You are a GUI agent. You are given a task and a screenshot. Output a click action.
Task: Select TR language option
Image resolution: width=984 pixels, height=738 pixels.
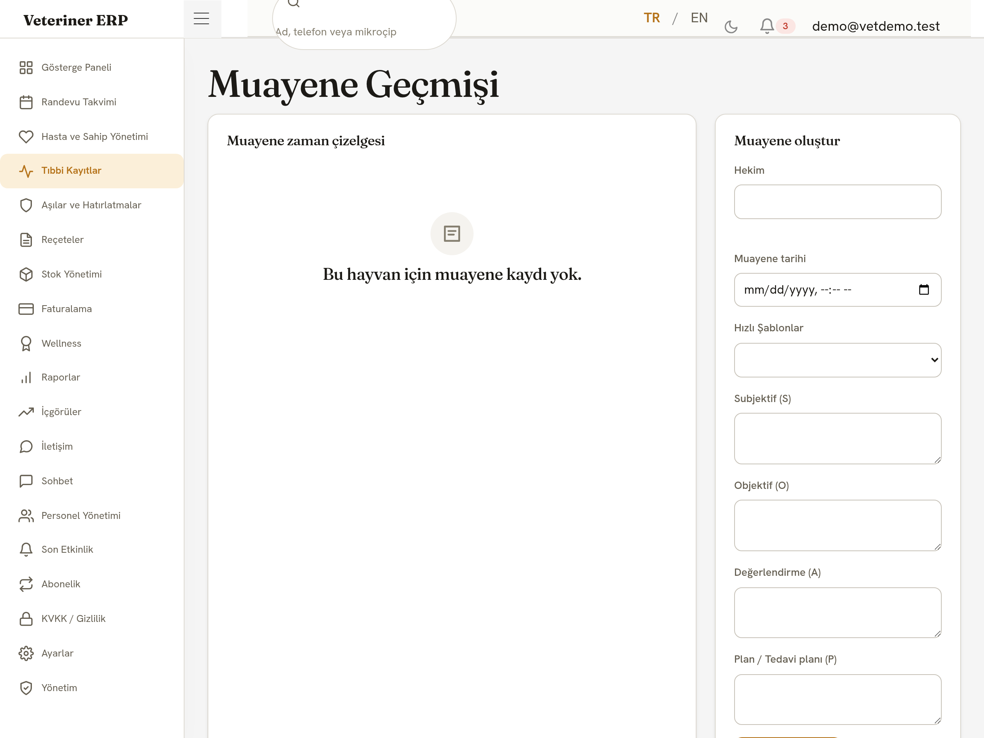(x=652, y=18)
